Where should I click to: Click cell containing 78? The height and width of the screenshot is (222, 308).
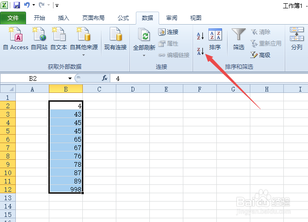[66, 164]
